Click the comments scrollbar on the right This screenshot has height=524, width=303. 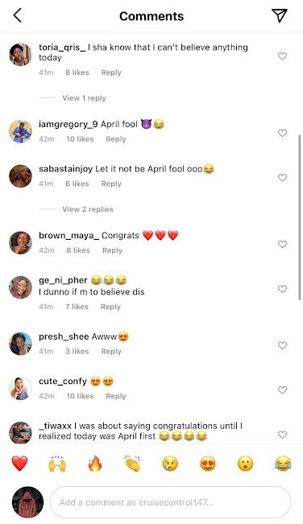coord(299,217)
